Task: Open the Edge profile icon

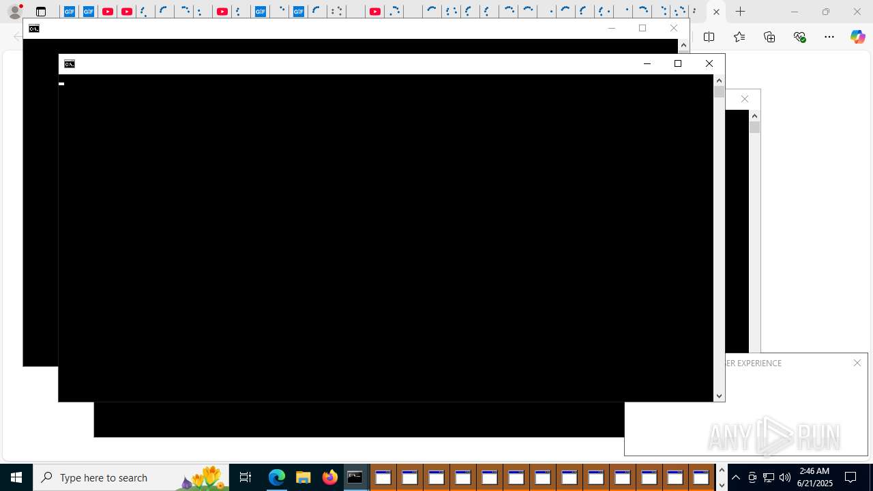Action: click(14, 12)
